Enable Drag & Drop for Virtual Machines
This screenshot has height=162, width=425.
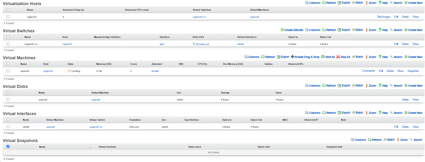pyautogui.click(x=305, y=57)
